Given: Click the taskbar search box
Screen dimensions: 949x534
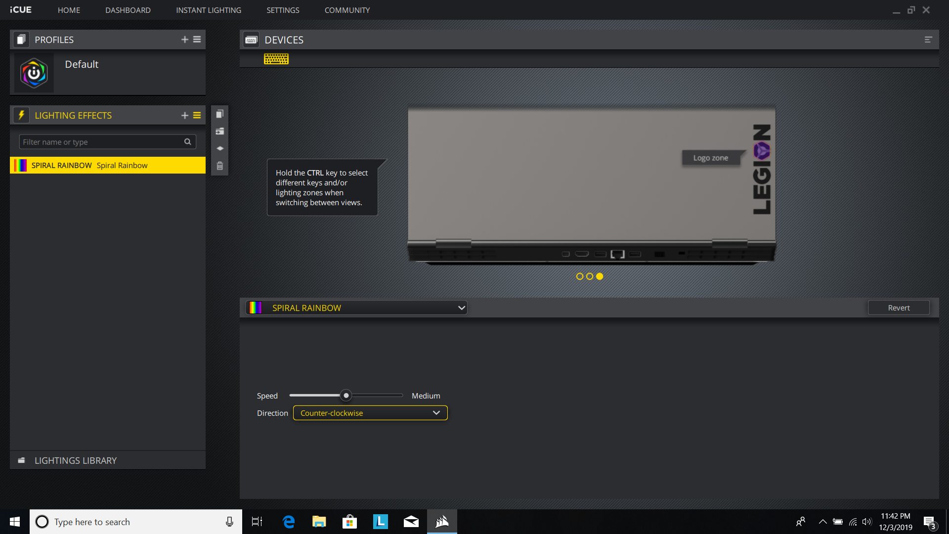Looking at the screenshot, I should coord(136,522).
